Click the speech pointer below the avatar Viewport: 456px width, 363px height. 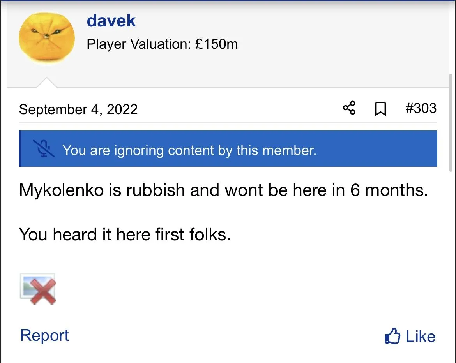coord(47,83)
